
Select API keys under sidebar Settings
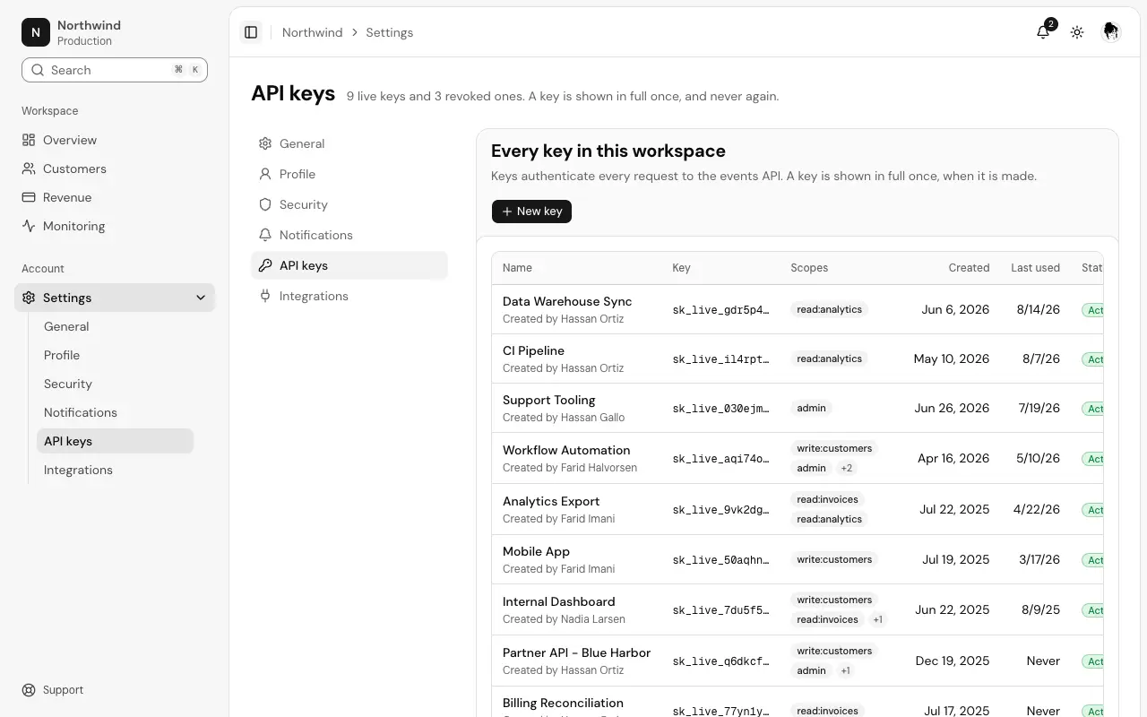tap(115, 441)
